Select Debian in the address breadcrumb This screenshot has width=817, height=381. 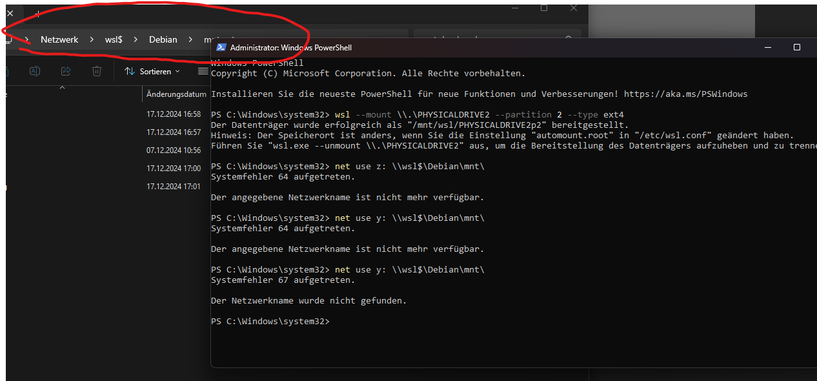click(x=163, y=39)
